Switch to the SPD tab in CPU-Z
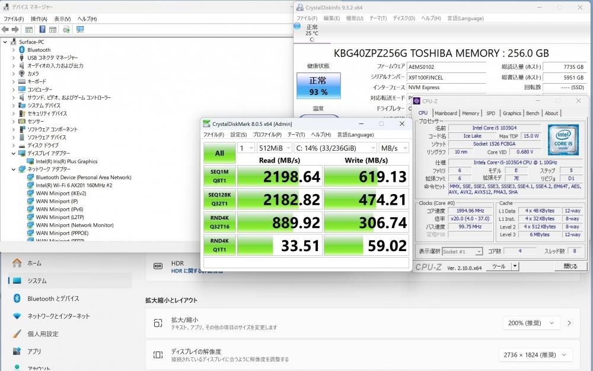 tap(490, 113)
